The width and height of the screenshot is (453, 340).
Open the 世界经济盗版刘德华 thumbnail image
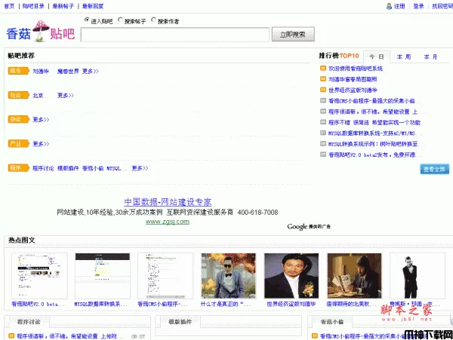291,275
